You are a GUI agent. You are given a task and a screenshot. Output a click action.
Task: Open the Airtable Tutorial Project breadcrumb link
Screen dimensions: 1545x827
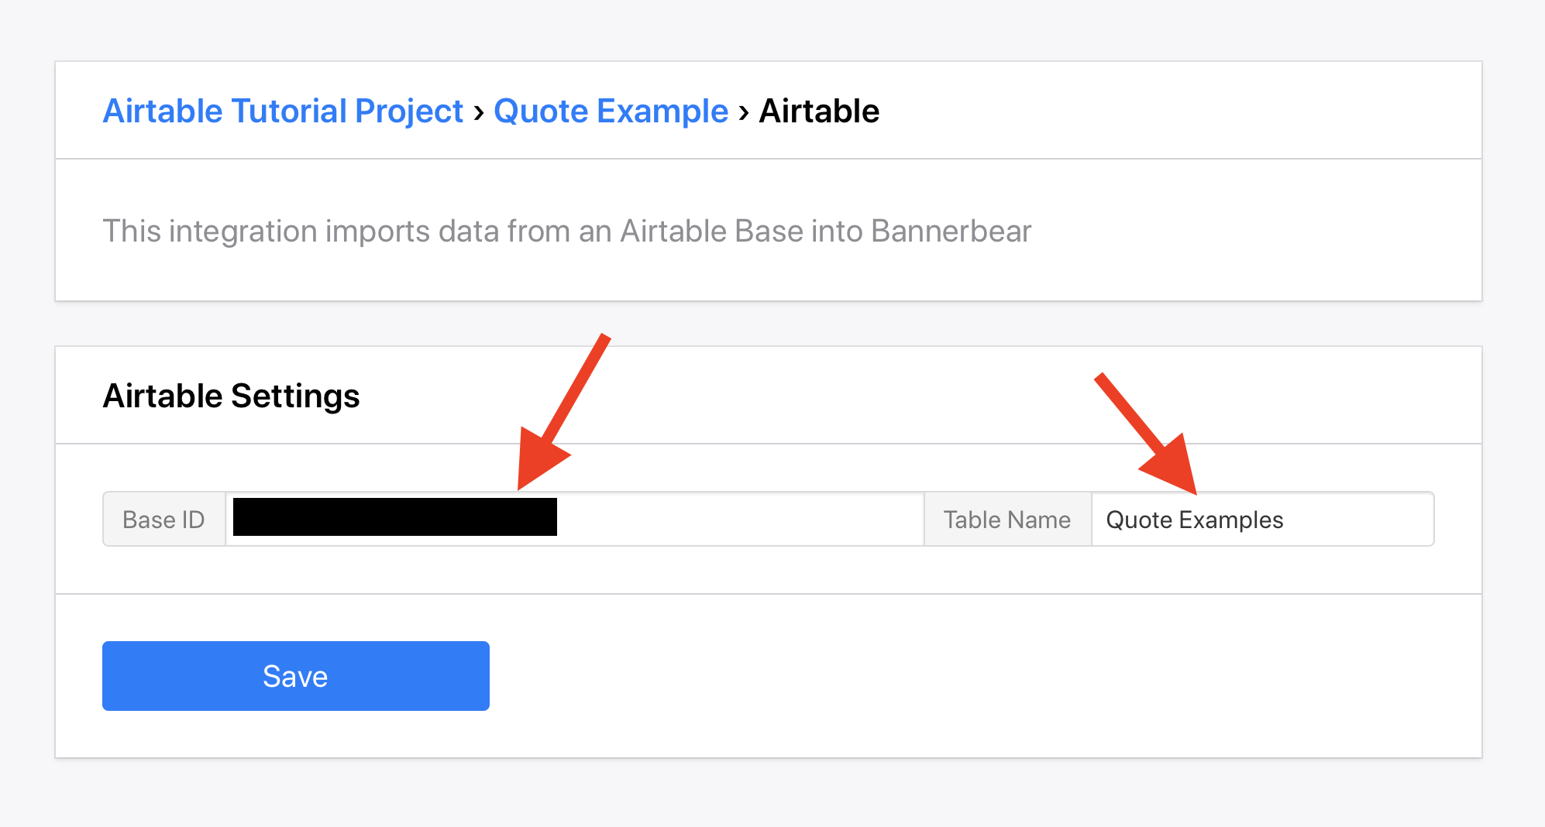coord(283,112)
